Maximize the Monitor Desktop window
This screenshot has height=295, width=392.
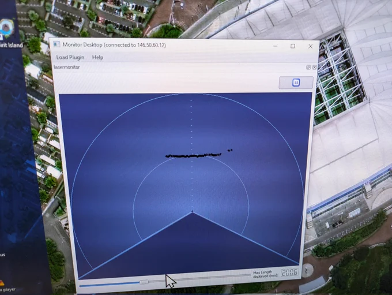292,46
